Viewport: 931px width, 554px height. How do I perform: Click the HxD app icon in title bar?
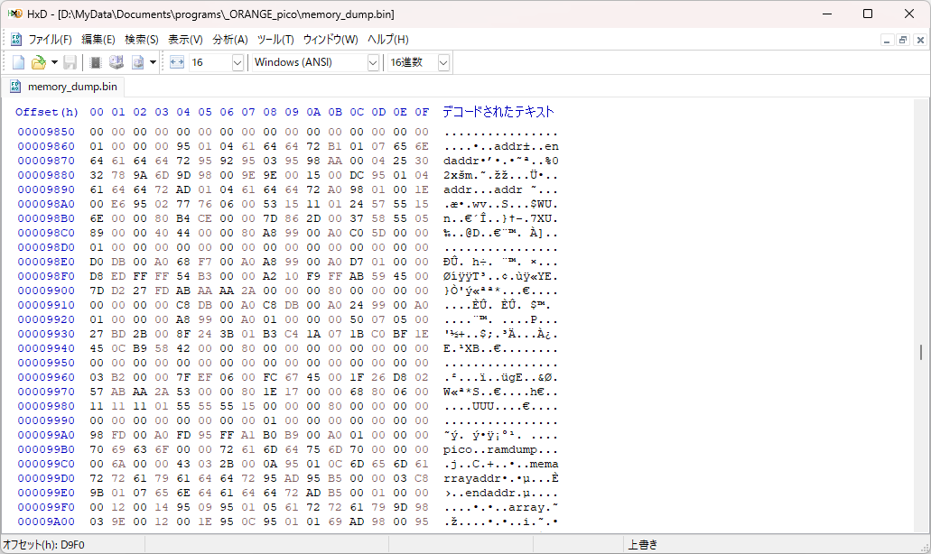tap(14, 14)
